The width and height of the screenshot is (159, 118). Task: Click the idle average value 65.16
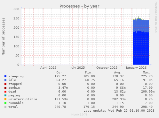(x=119, y=80)
